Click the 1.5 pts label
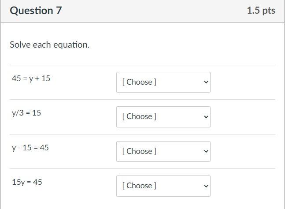This screenshot has height=209, width=285. (x=261, y=11)
